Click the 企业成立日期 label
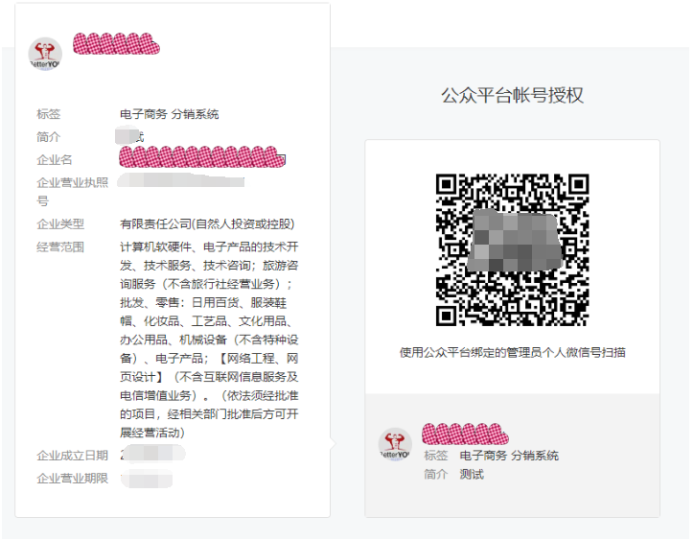Image resolution: width=694 pixels, height=540 pixels. (72, 456)
